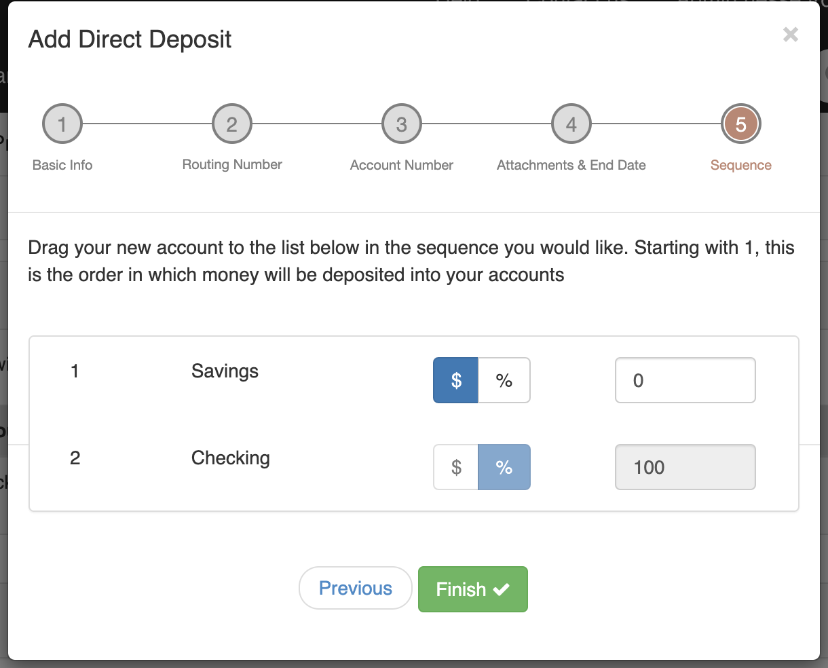Click the Finish button
This screenshot has width=828, height=668.
coord(472,589)
